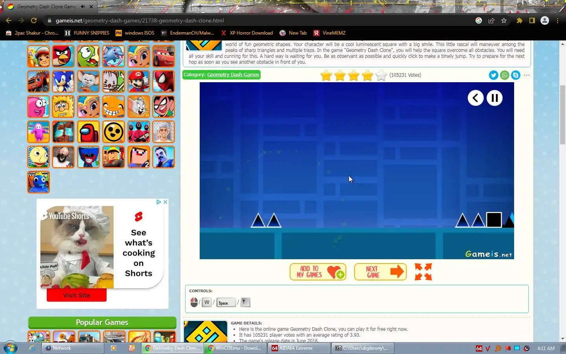Share the game on WhatsApp
The width and height of the screenshot is (566, 354).
point(505,75)
